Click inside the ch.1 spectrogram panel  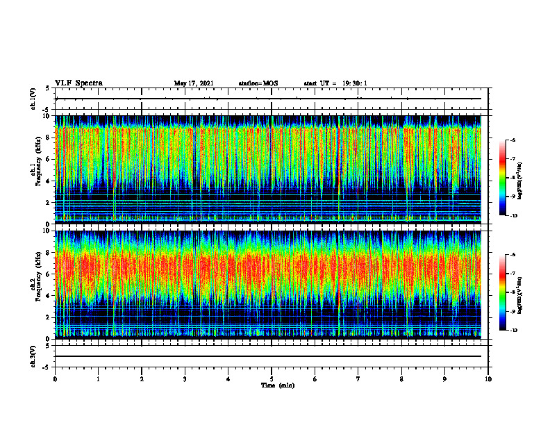(268, 169)
